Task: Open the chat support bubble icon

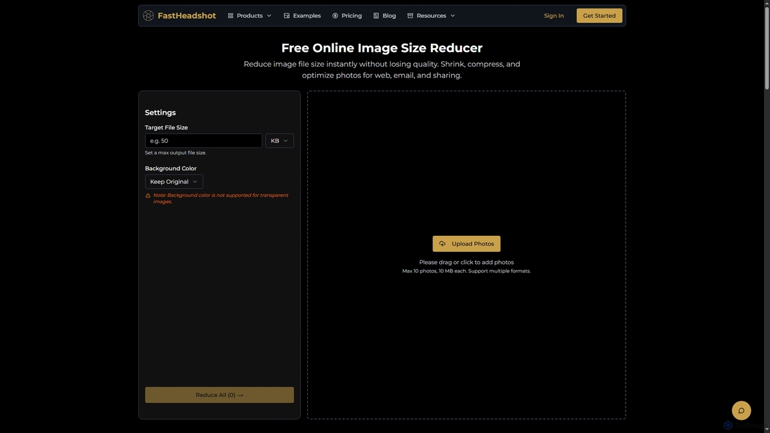Action: pyautogui.click(x=741, y=411)
